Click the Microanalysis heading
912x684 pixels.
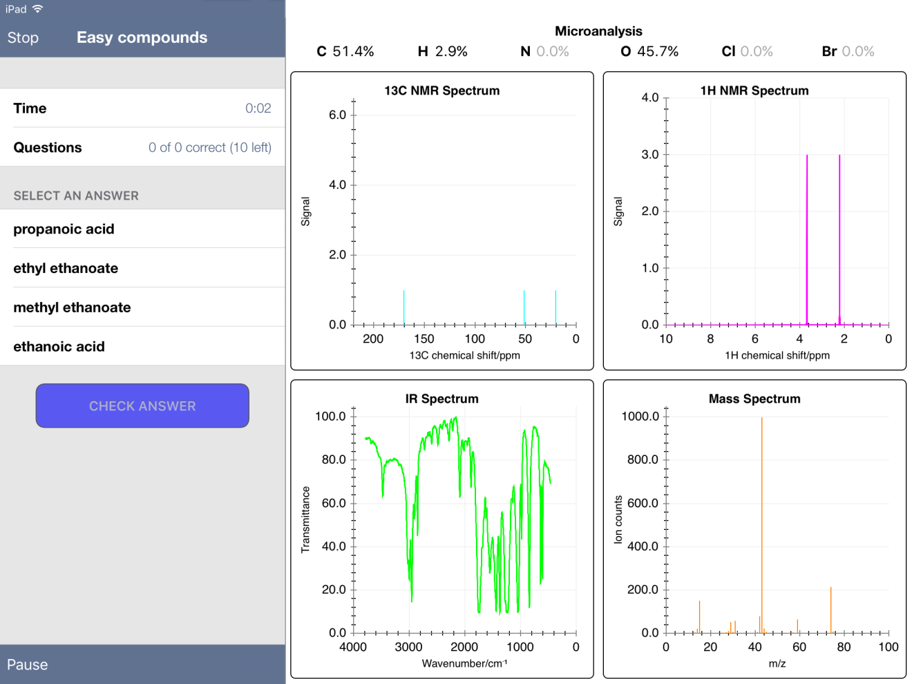point(598,31)
